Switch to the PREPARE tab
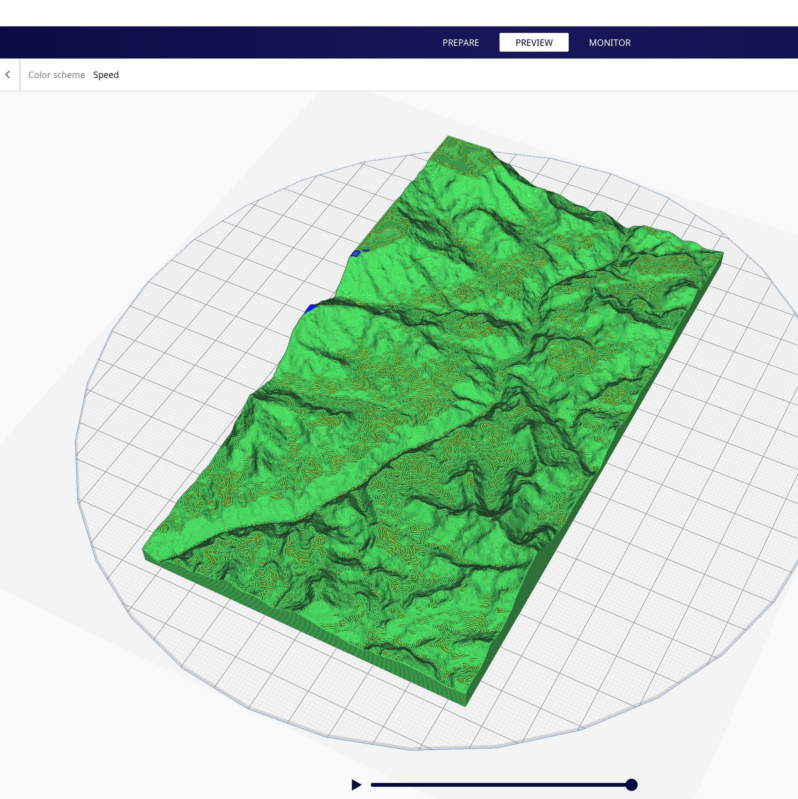The image size is (798, 799). coord(461,42)
